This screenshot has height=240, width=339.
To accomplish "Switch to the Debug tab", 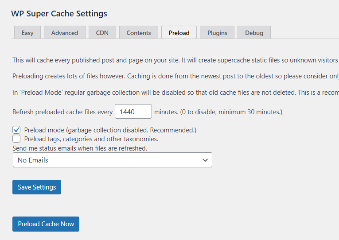I will click(x=254, y=33).
